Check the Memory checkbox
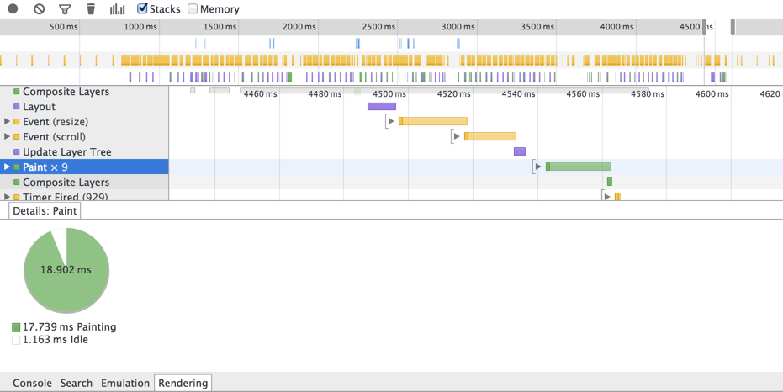The width and height of the screenshot is (783, 392). 193,8
